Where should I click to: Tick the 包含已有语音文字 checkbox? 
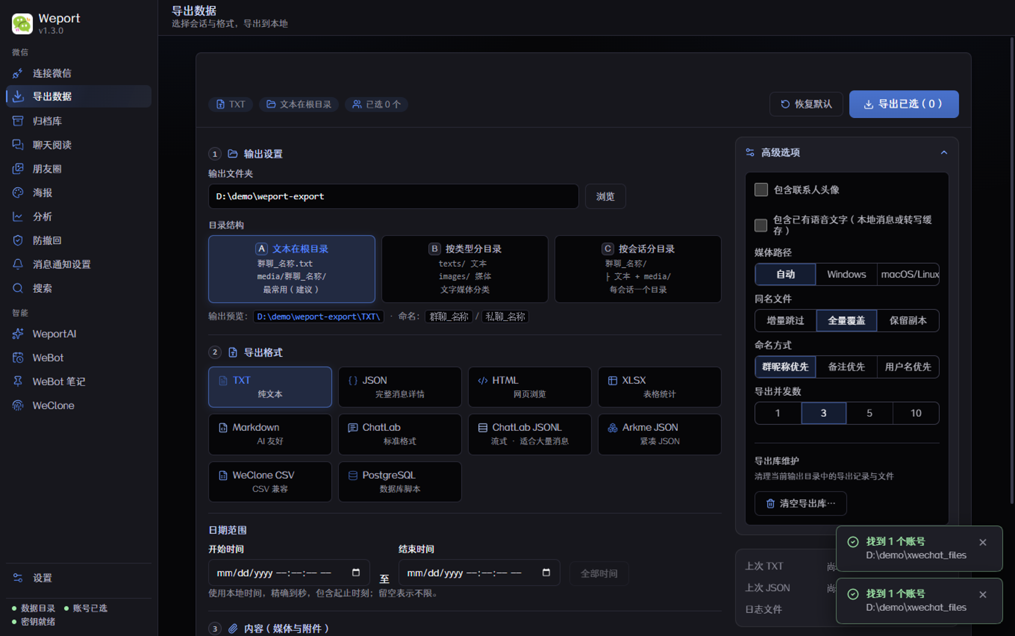pyautogui.click(x=761, y=225)
